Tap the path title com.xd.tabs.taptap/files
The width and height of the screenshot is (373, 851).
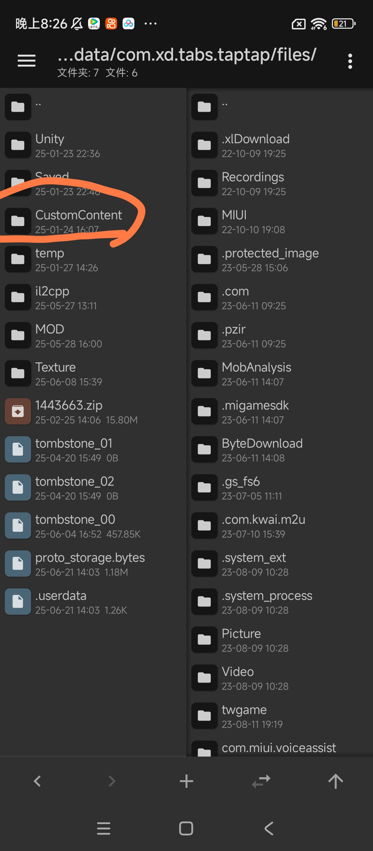pos(187,55)
